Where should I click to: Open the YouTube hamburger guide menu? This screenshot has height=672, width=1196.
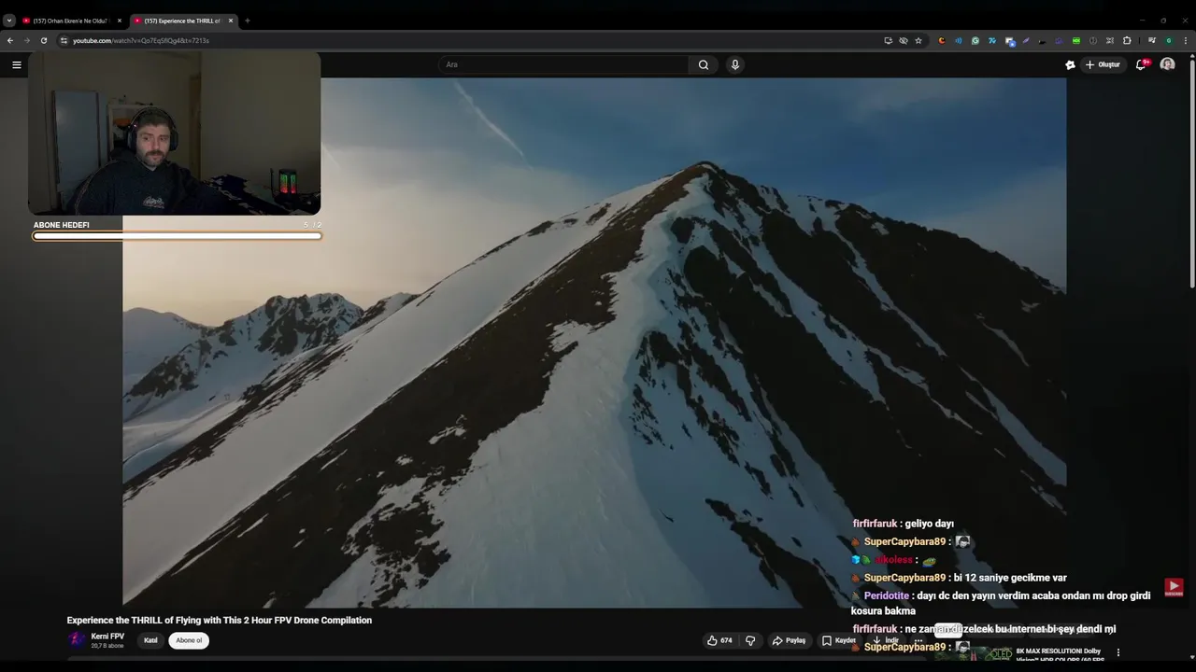coord(16,64)
